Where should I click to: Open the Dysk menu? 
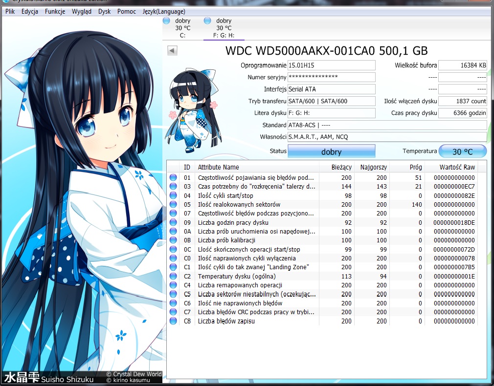pyautogui.click(x=104, y=11)
